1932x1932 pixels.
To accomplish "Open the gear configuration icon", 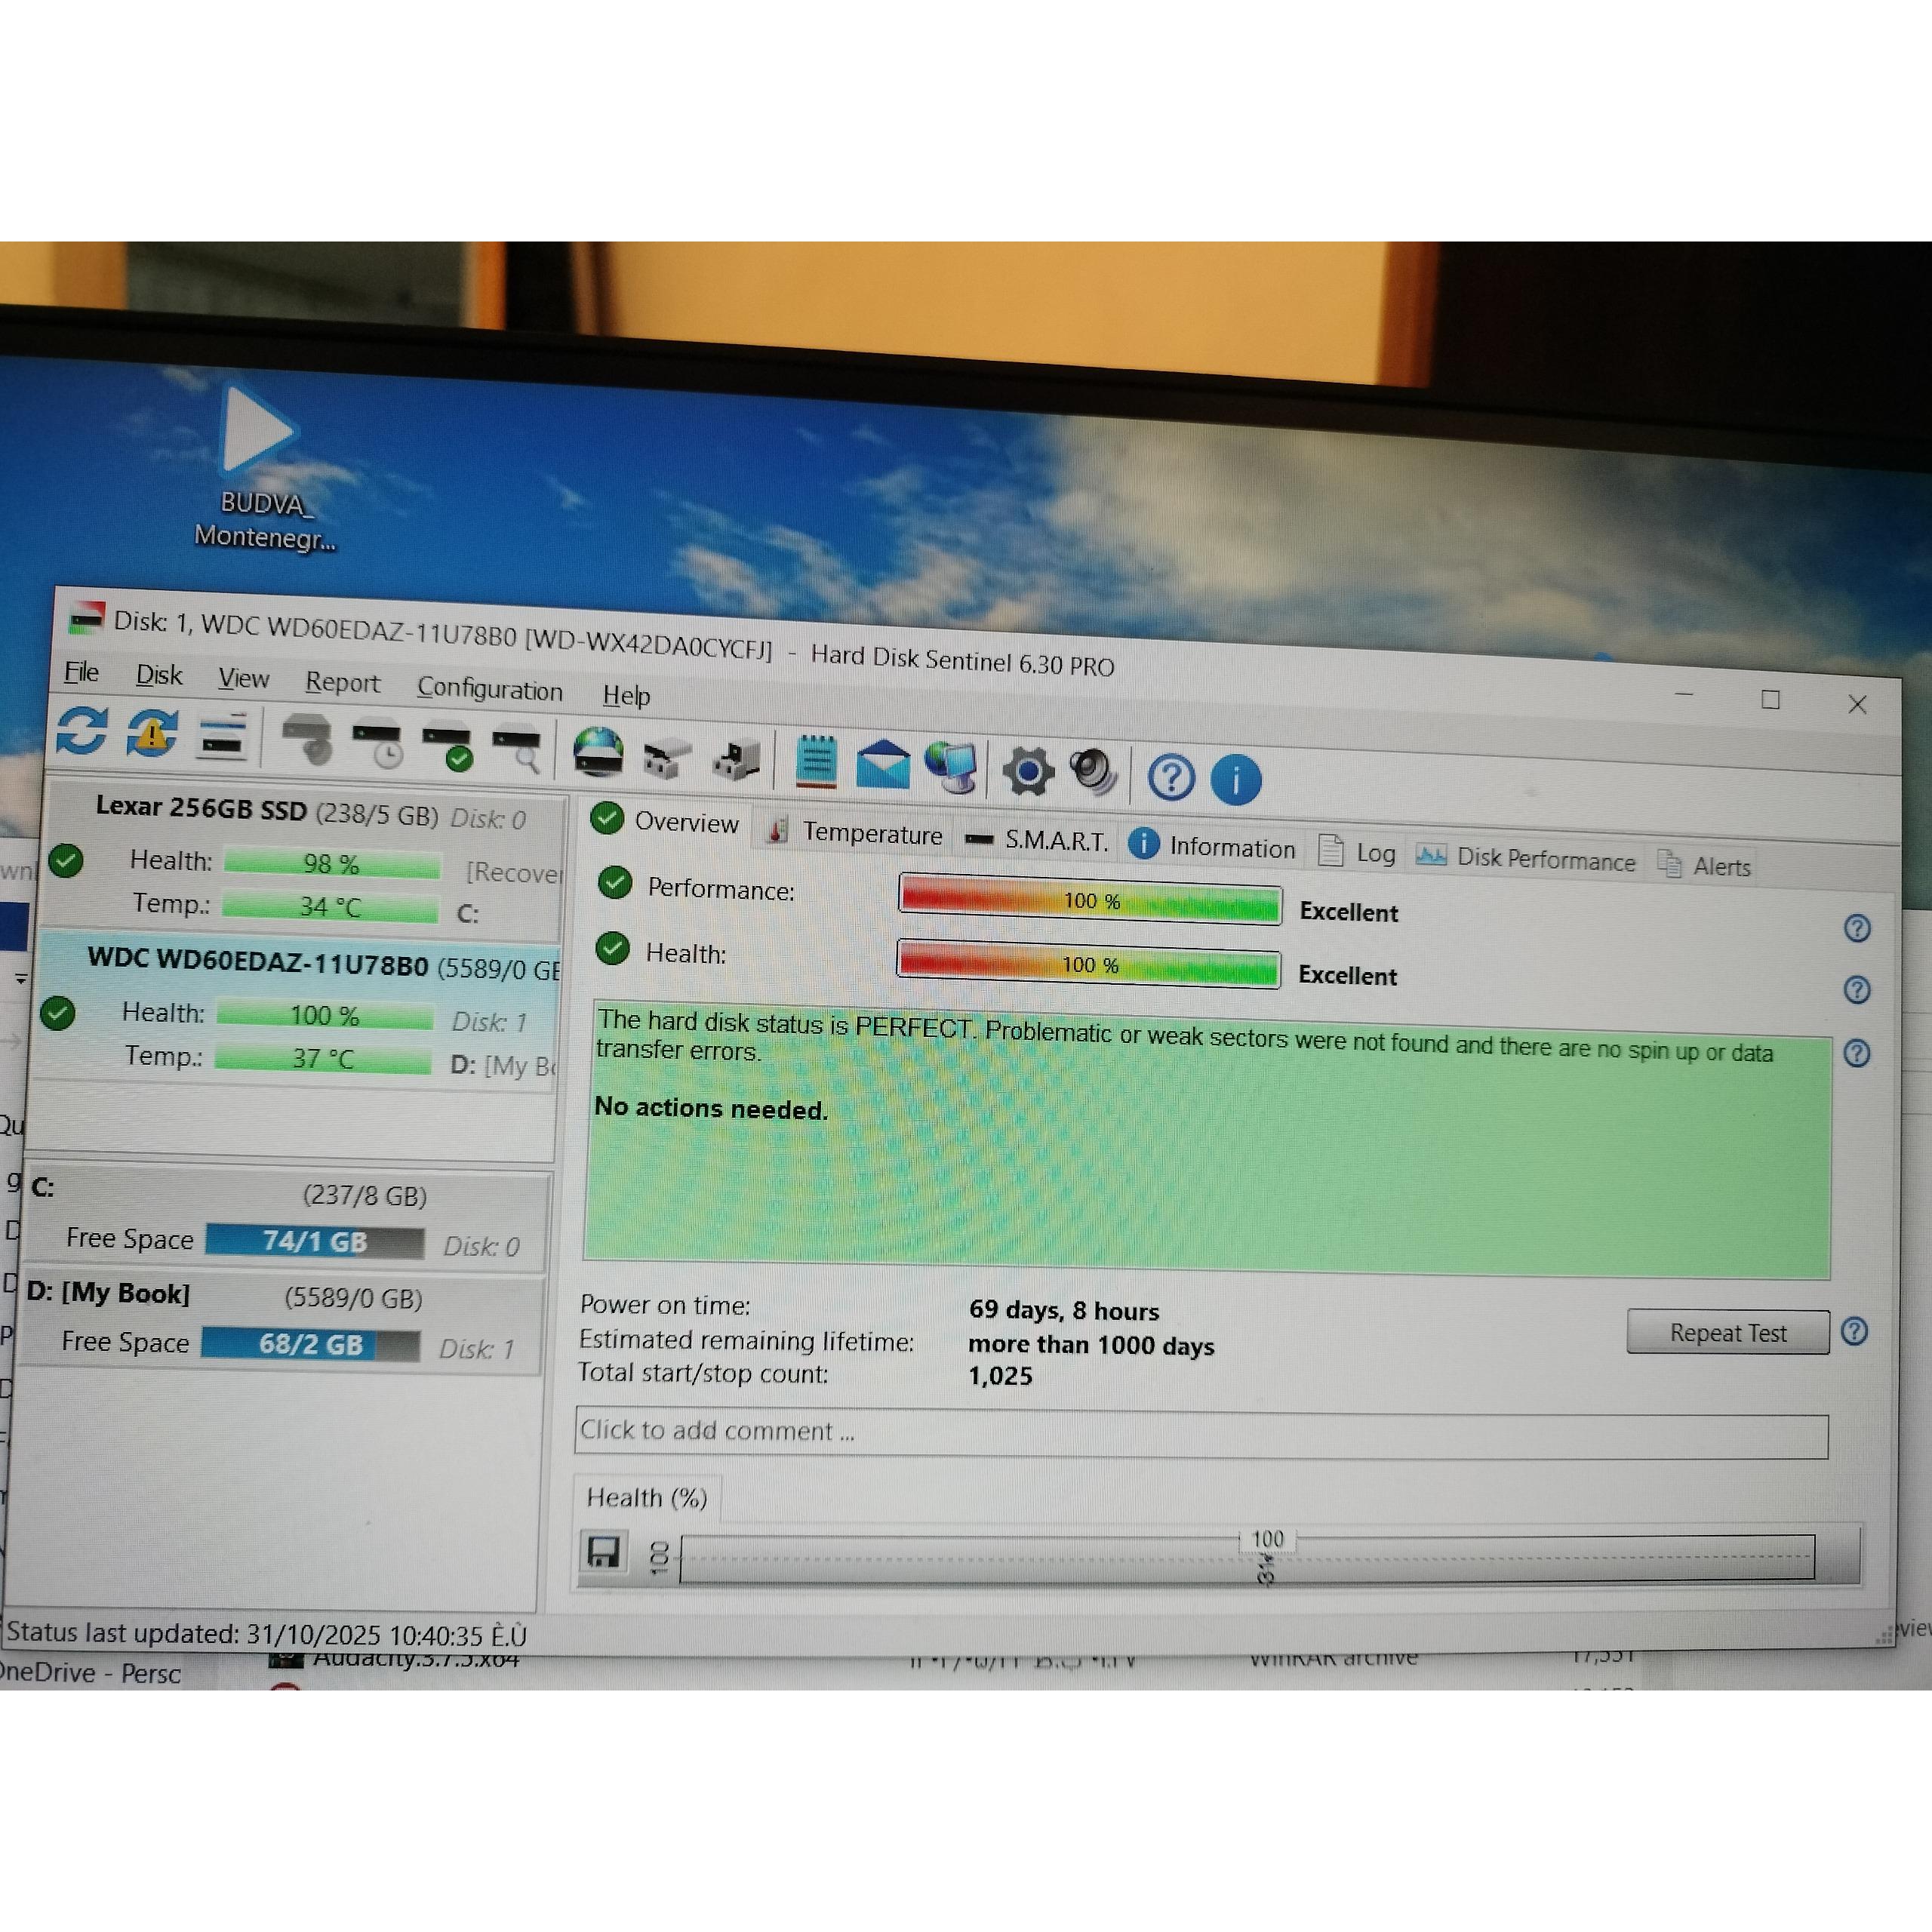I will 1028,771.
